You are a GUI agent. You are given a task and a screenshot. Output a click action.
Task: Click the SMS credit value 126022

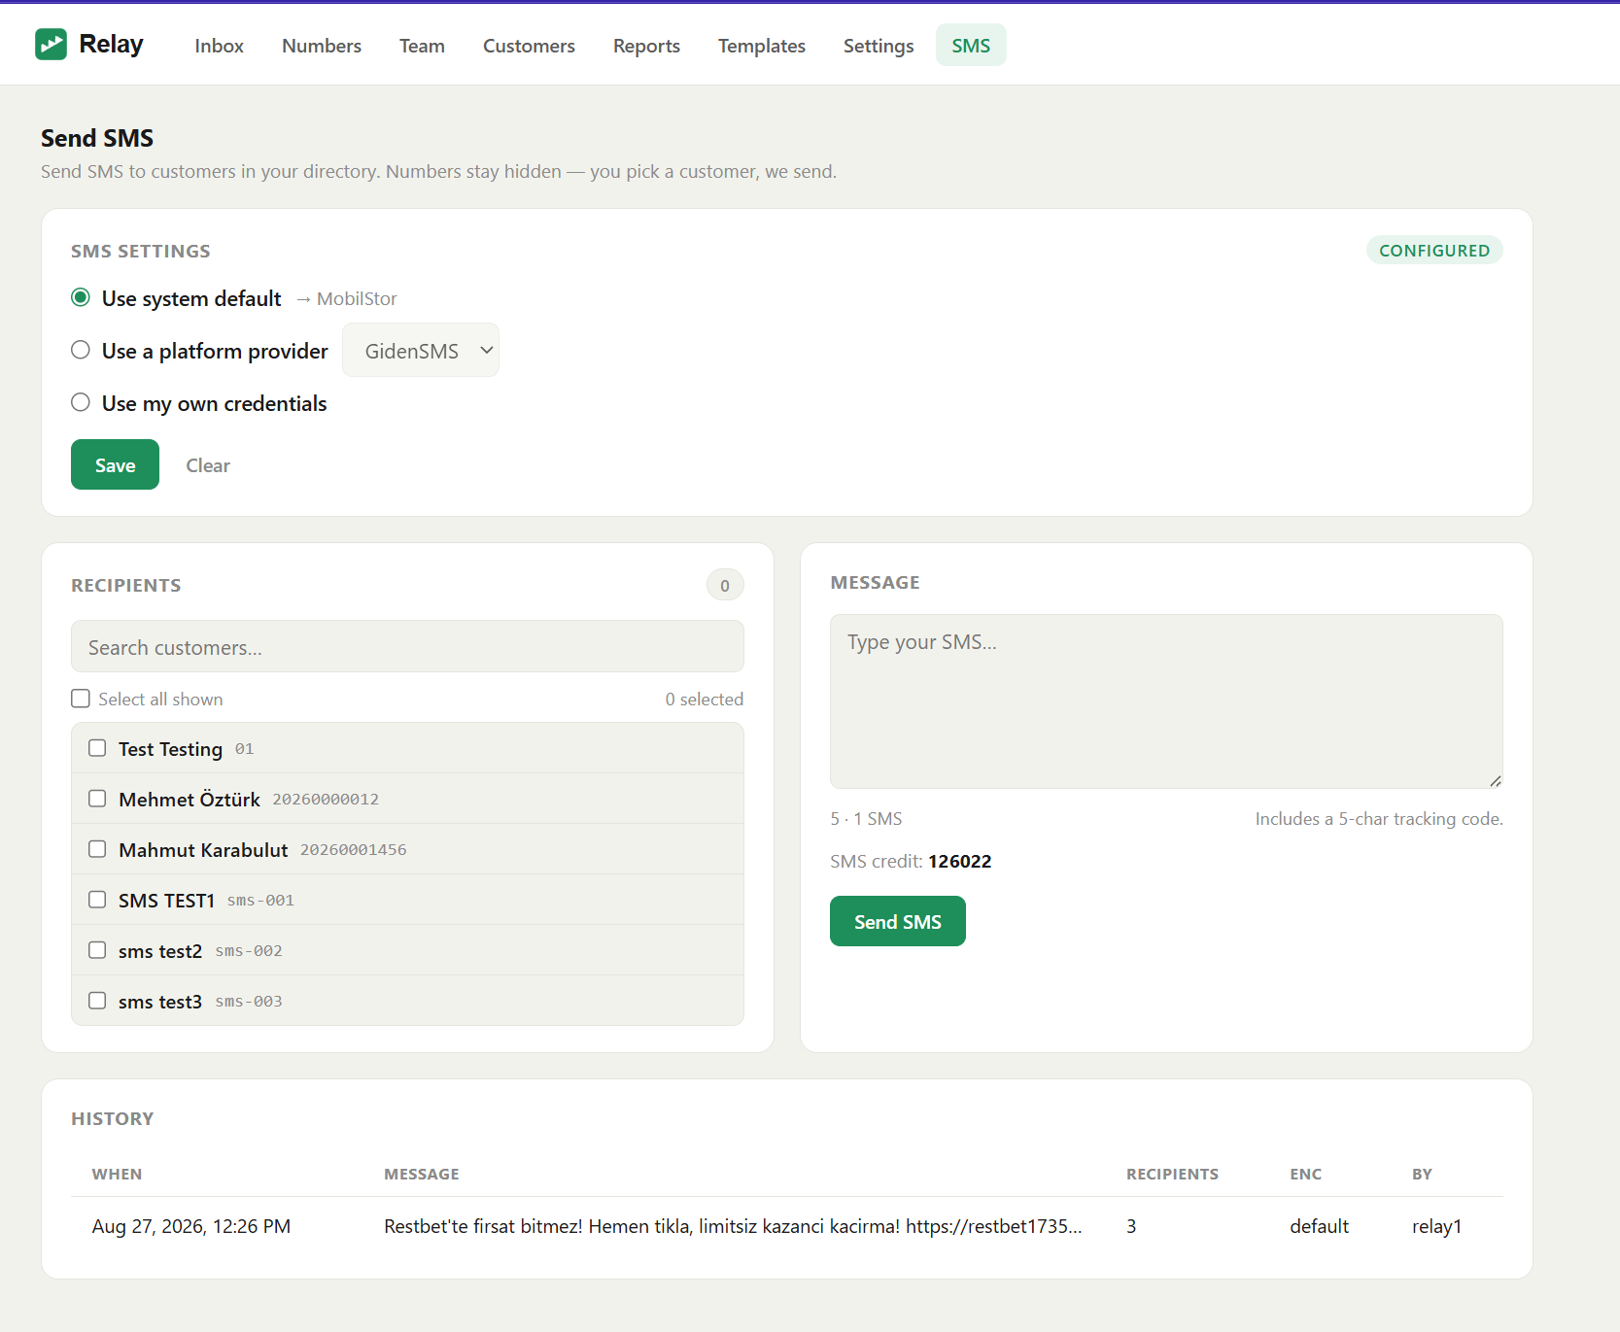[x=960, y=862]
